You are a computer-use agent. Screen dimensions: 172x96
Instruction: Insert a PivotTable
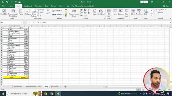4,12
